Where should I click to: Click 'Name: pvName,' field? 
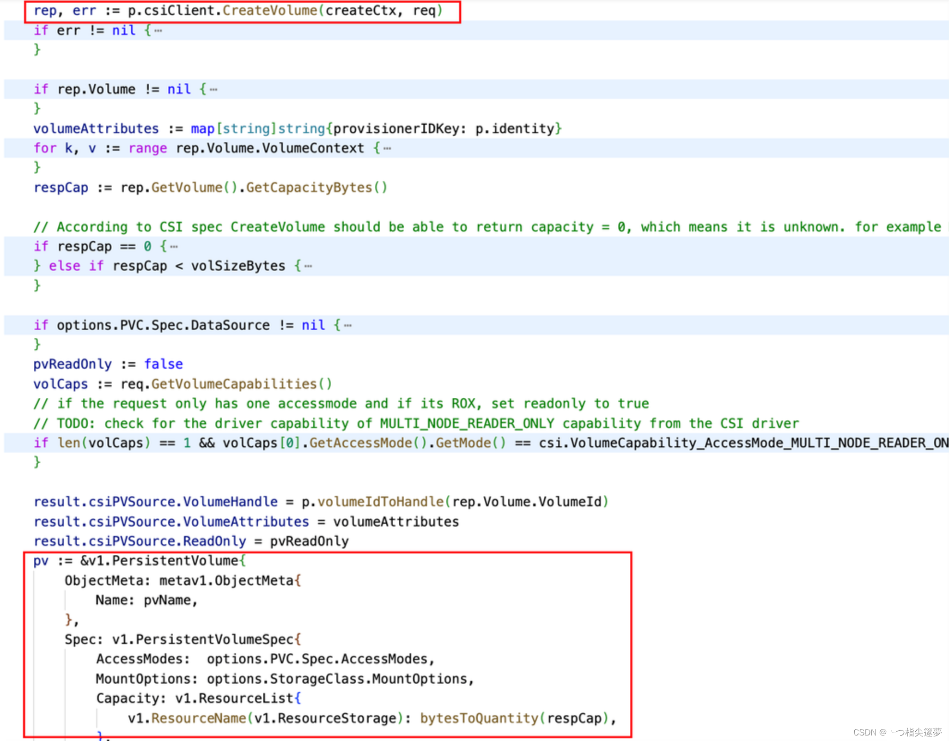pyautogui.click(x=146, y=600)
